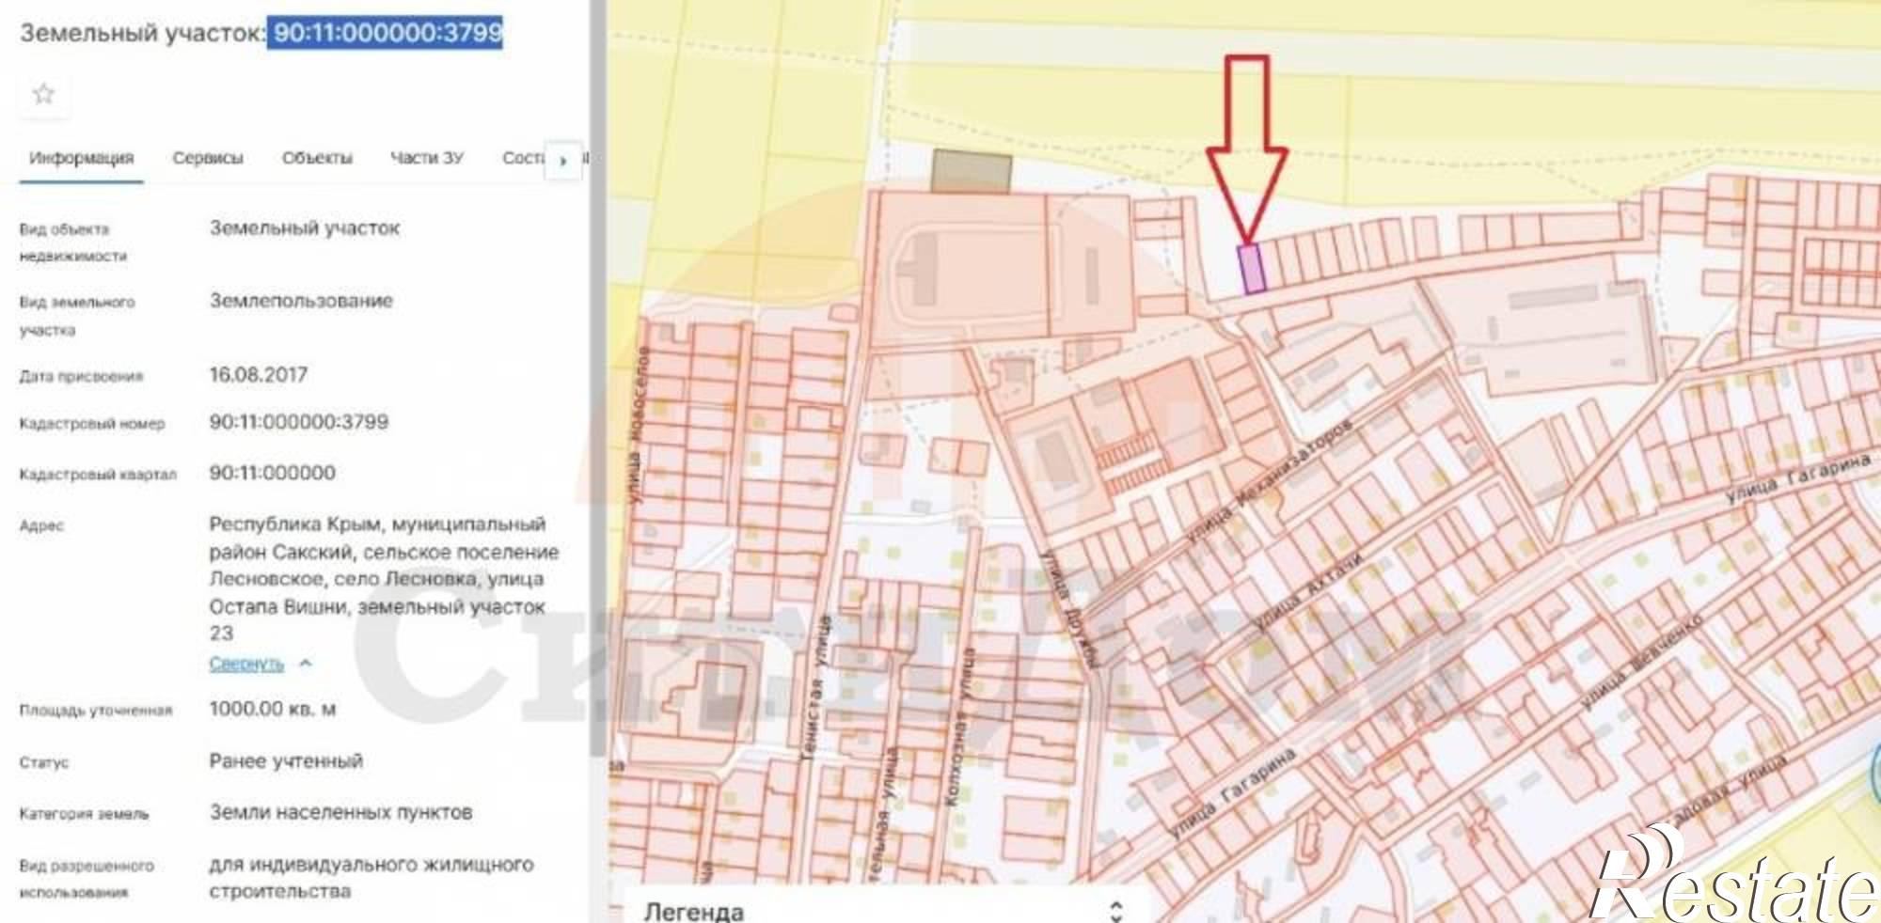Collapse the address using Свернуть chevron
1881x923 pixels.
(303, 665)
